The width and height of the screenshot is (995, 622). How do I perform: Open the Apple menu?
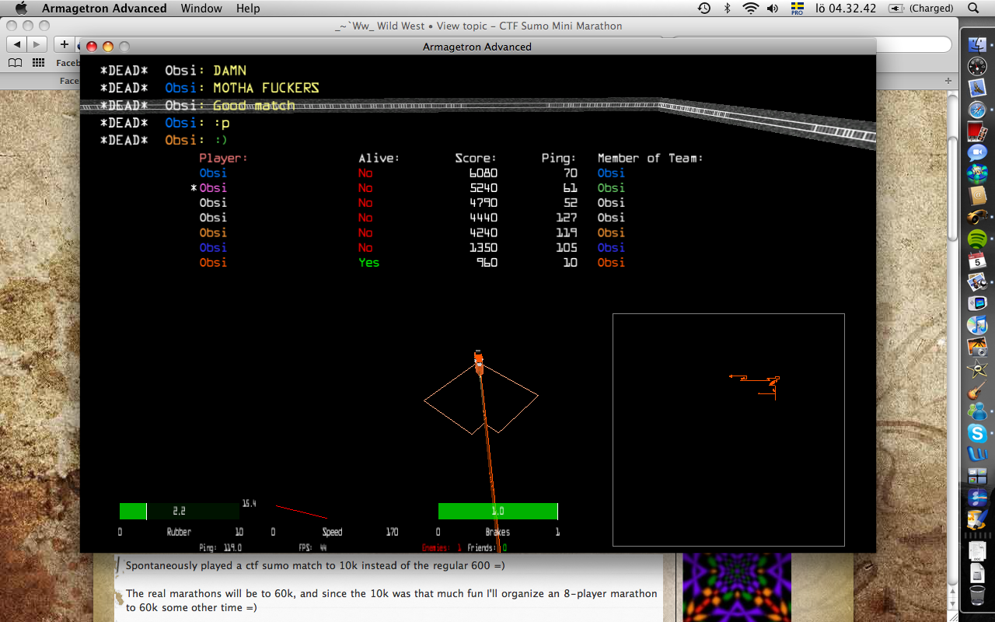tap(21, 9)
